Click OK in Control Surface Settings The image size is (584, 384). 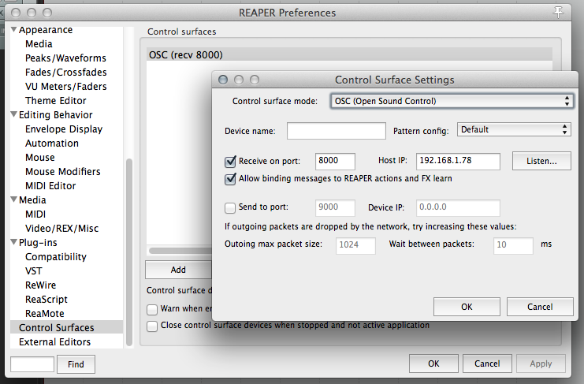point(467,307)
